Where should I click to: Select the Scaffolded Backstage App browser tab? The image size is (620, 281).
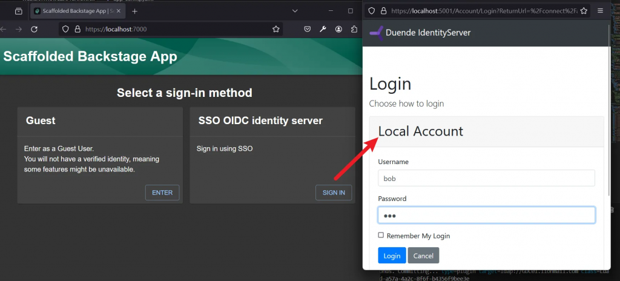pyautogui.click(x=78, y=11)
